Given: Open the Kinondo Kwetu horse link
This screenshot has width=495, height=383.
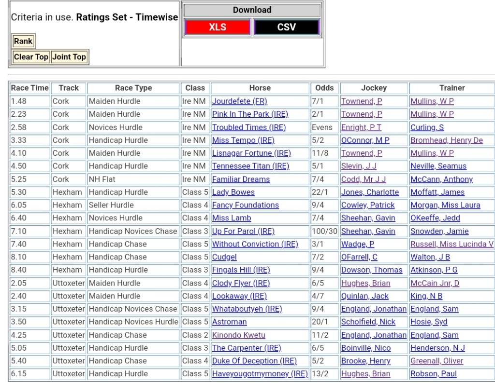Looking at the screenshot, I should (x=238, y=335).
